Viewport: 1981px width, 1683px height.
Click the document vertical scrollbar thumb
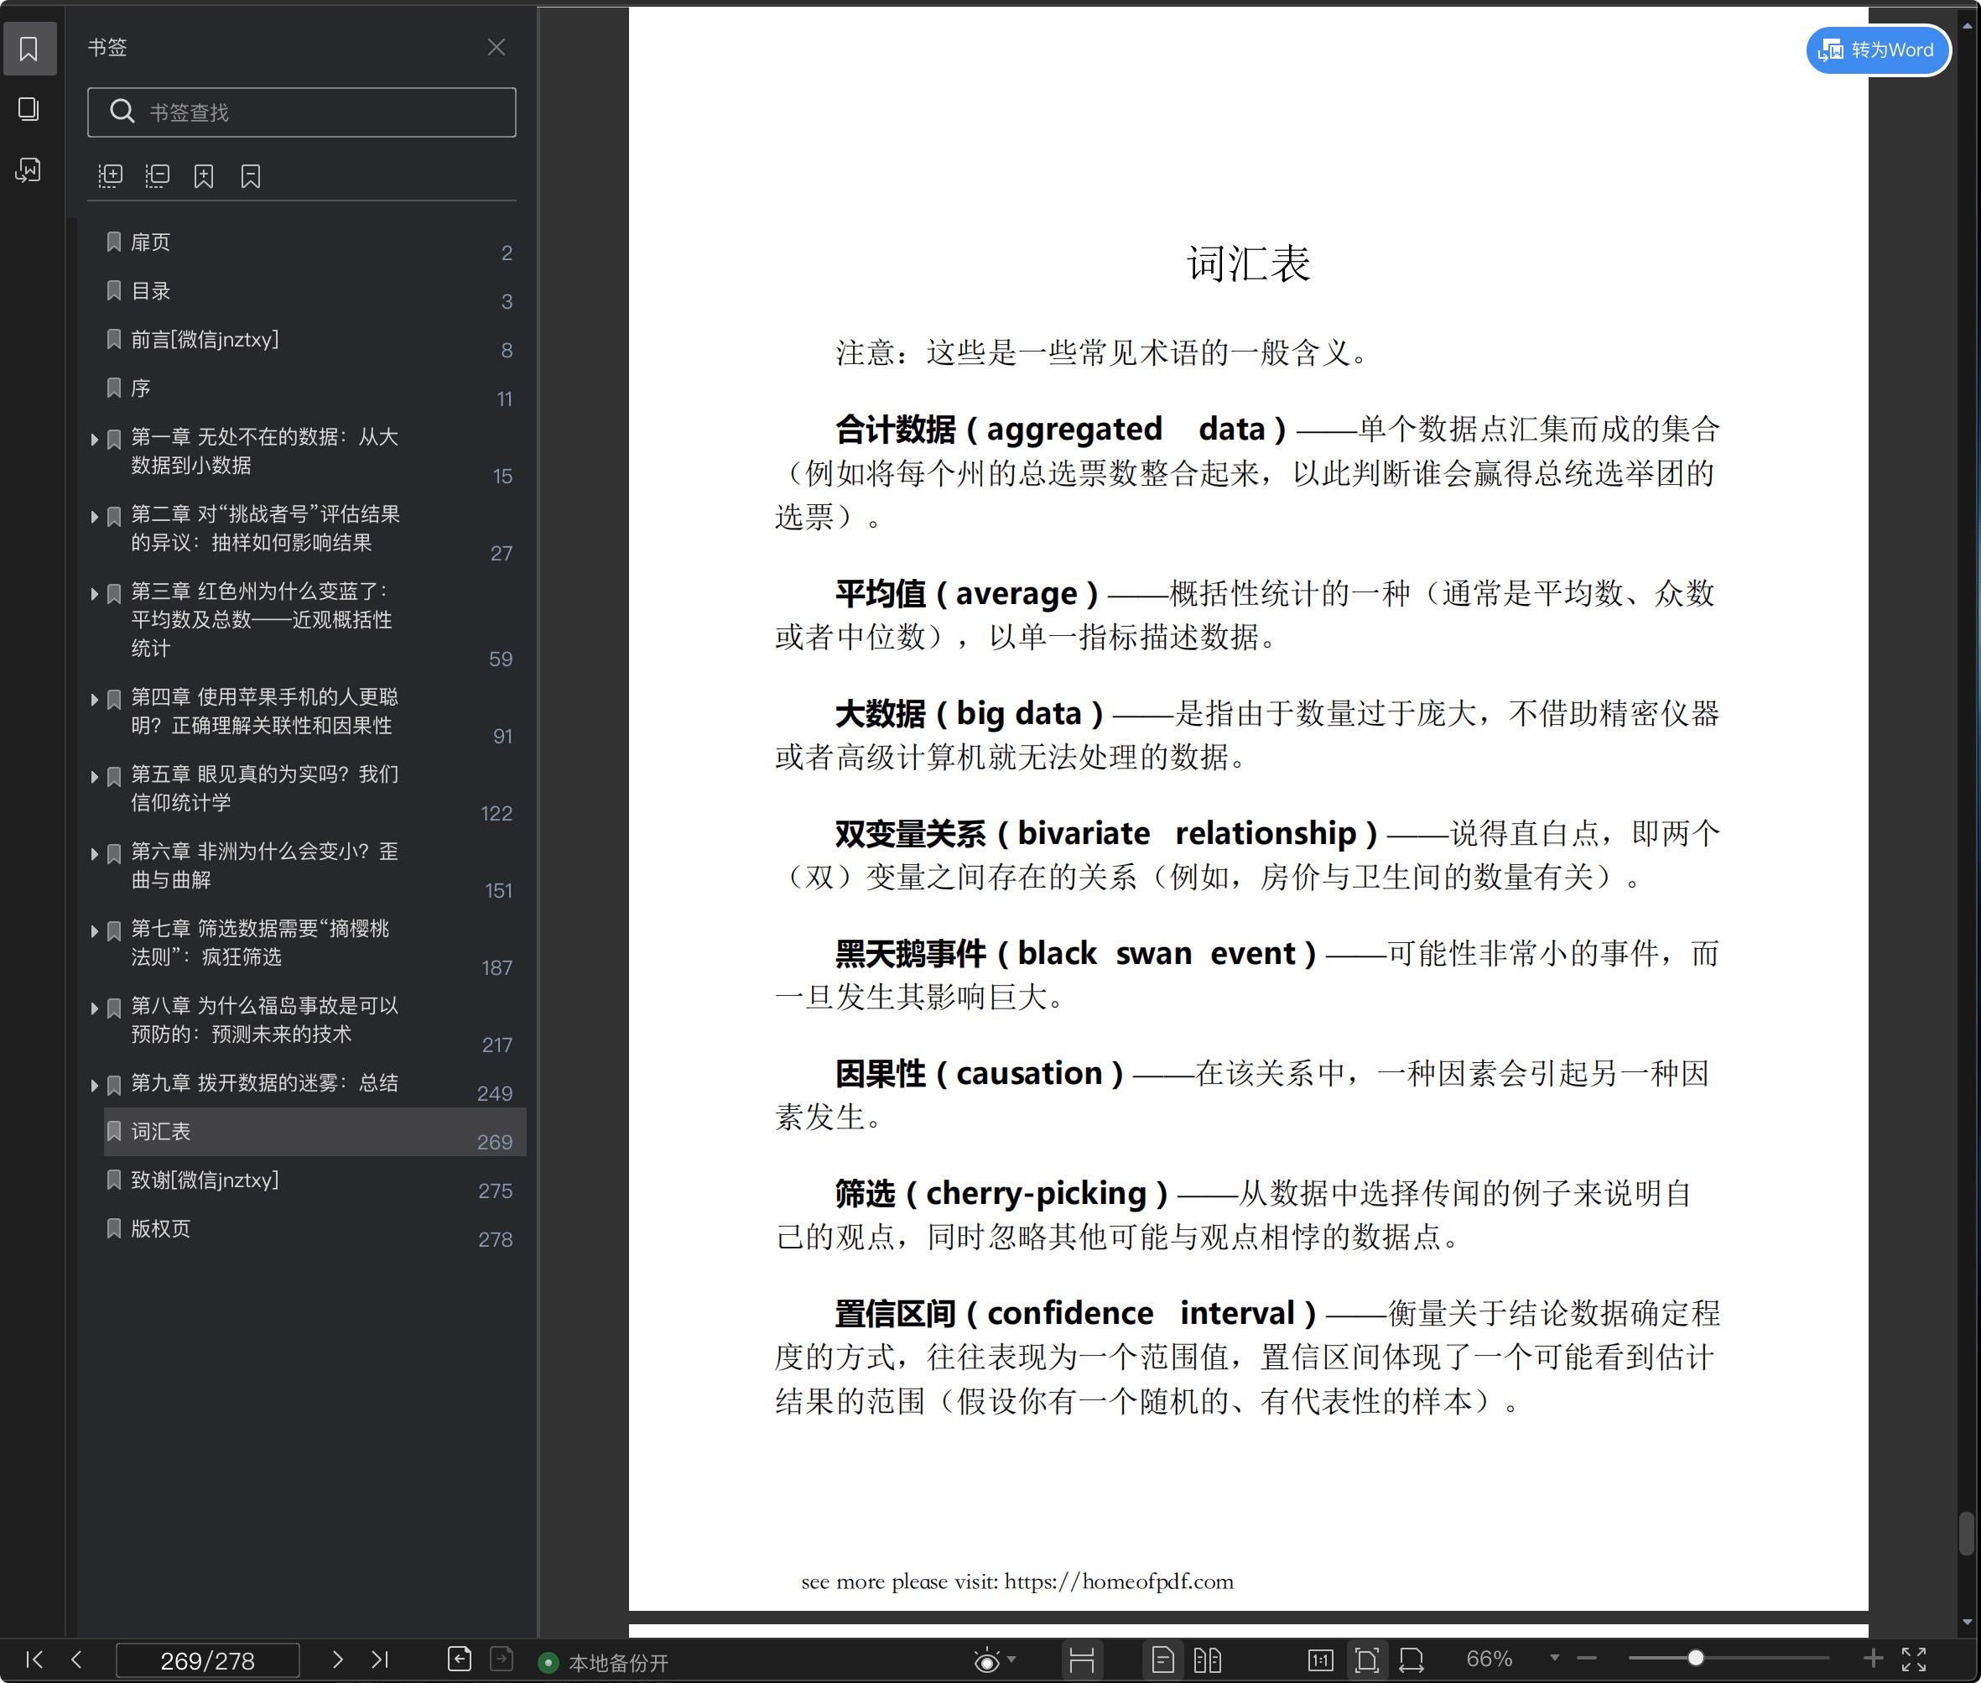(1967, 1532)
